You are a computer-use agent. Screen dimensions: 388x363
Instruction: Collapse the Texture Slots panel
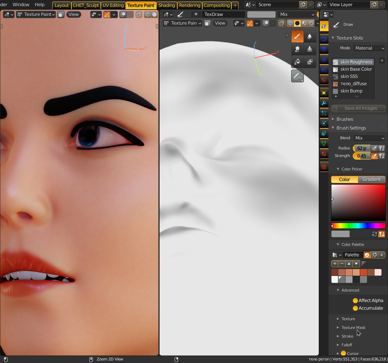pos(333,38)
